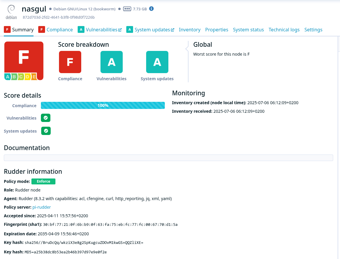Click the A badge on System updates tab
This screenshot has height=259, width=340.
tap(130, 29)
